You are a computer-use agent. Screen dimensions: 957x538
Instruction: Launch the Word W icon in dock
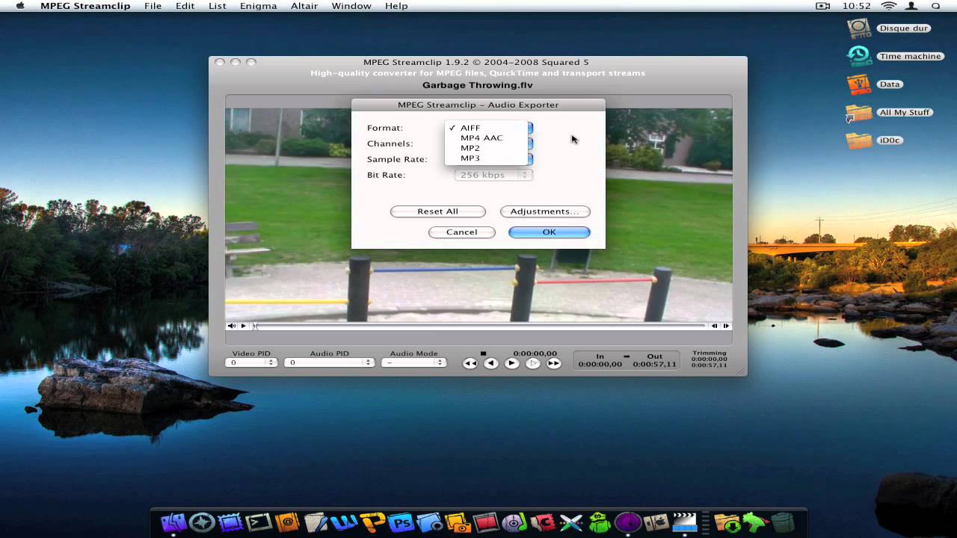(x=345, y=522)
